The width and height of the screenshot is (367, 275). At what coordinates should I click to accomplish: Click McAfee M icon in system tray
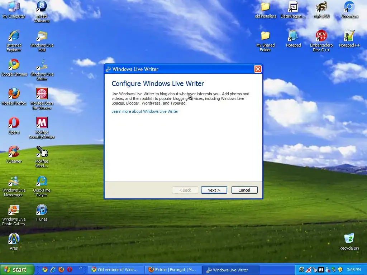point(321,270)
